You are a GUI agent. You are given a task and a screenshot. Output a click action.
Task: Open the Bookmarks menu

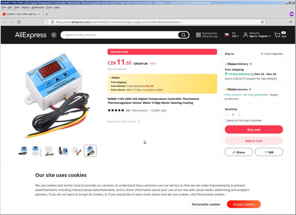point(38,7)
